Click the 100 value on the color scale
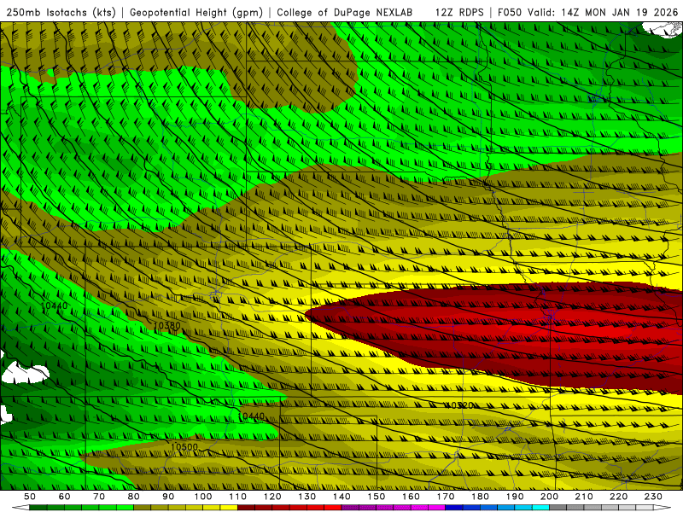 (x=203, y=497)
